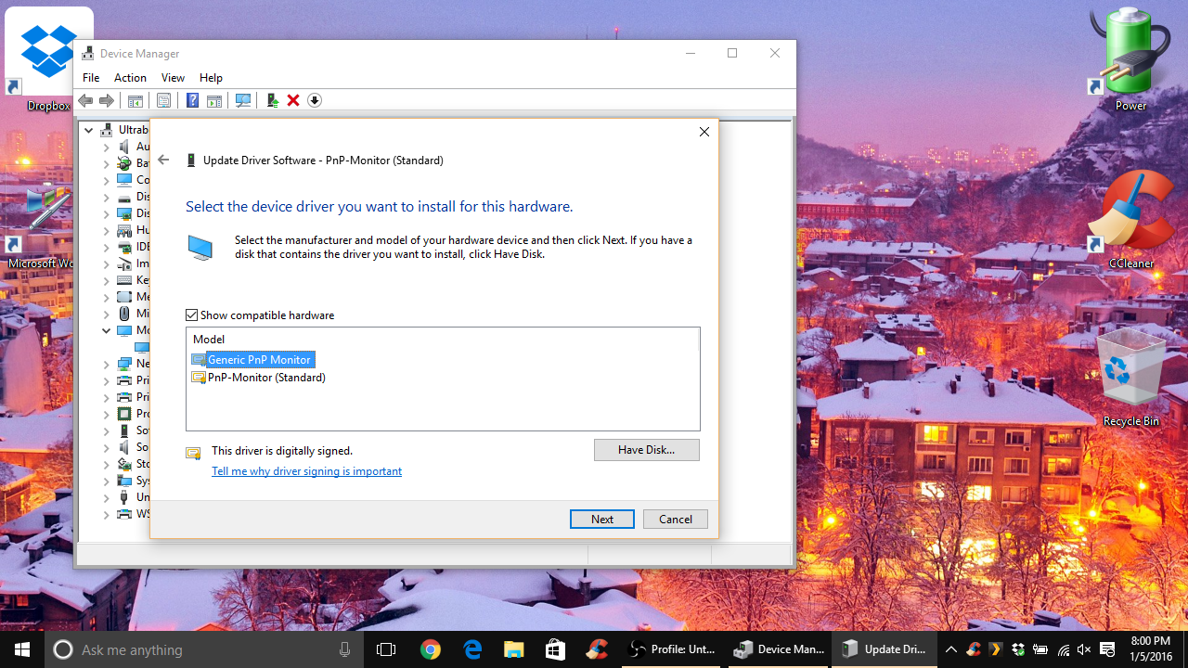The height and width of the screenshot is (668, 1188).
Task: Open 'Tell me why driver signing is important' link
Action: pyautogui.click(x=306, y=471)
